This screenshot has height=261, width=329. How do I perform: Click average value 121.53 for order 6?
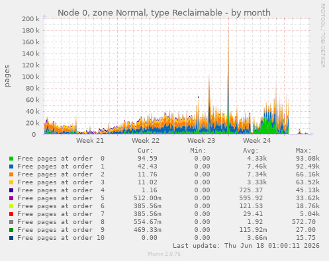coord(251,206)
